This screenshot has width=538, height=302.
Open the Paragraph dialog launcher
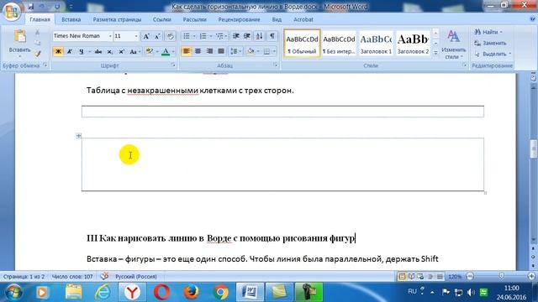pyautogui.click(x=276, y=65)
